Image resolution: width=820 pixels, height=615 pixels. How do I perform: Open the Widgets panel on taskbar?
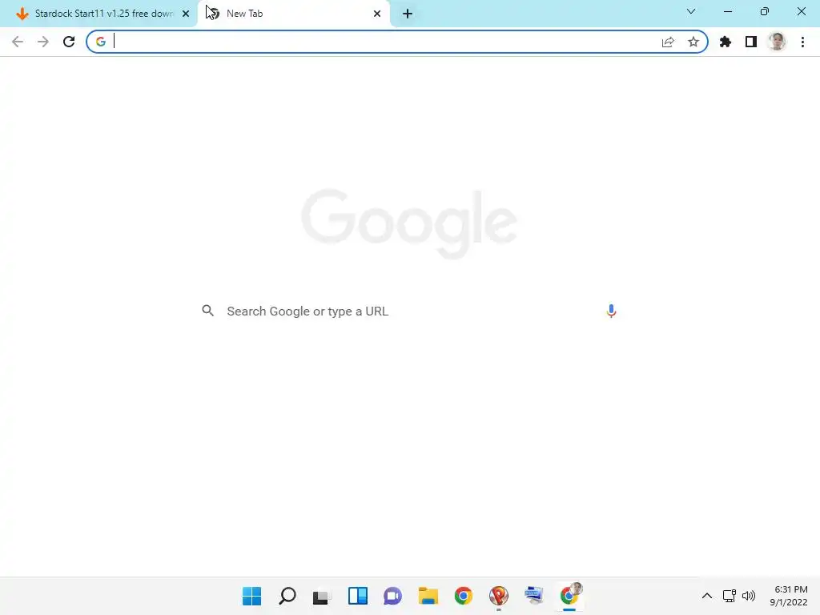pyautogui.click(x=358, y=596)
